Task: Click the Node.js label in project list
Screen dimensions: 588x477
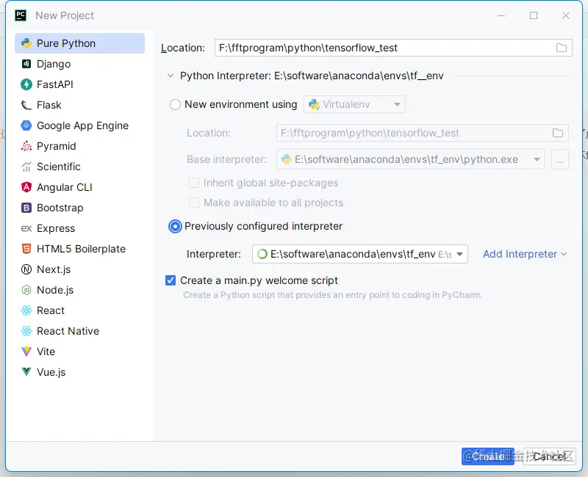Action: pyautogui.click(x=55, y=290)
